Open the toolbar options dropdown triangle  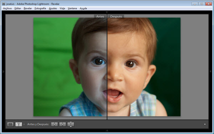pos(205,124)
